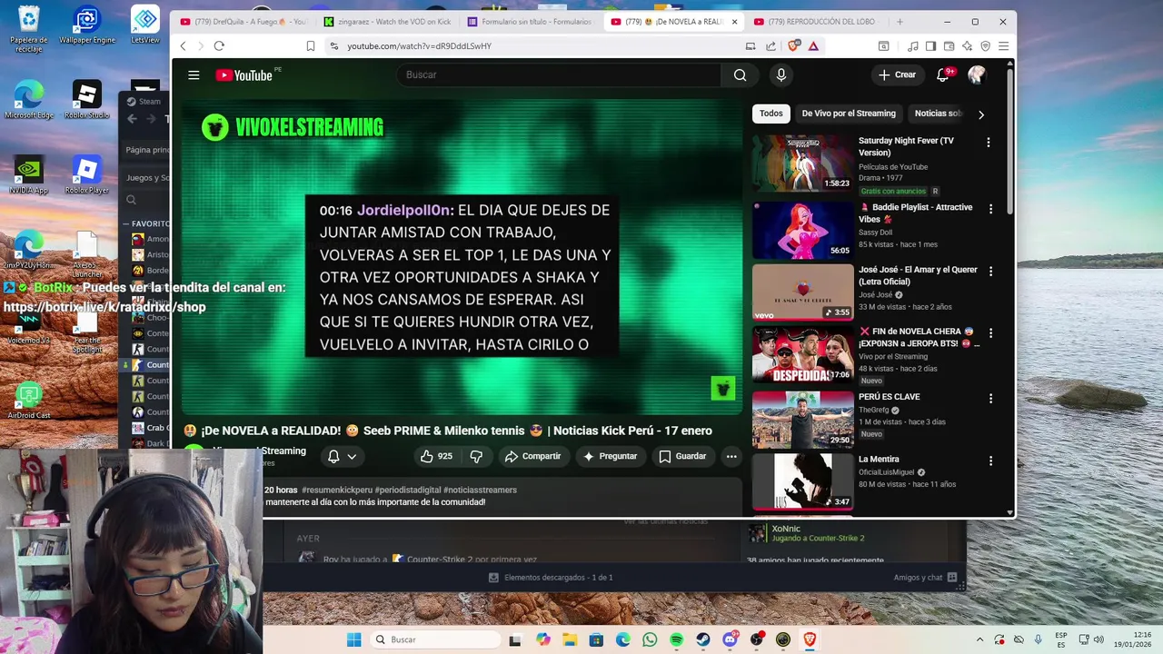Show hidden system tray icons chevron

[x=979, y=639]
